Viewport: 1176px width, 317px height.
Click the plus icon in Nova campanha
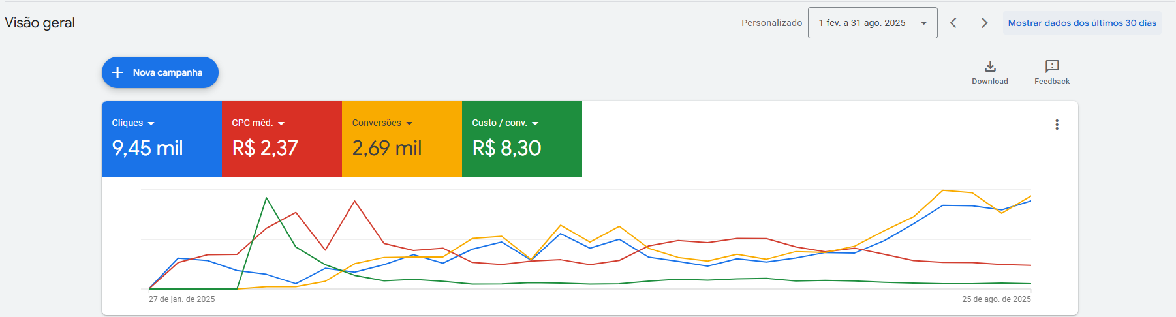117,72
